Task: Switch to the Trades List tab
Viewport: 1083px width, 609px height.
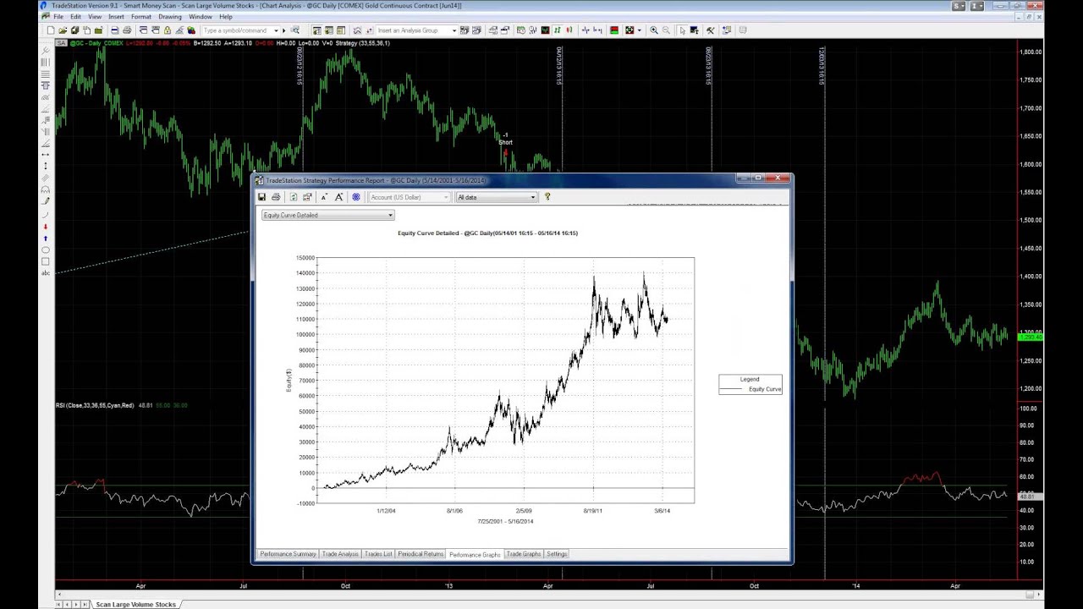Action: (x=378, y=554)
